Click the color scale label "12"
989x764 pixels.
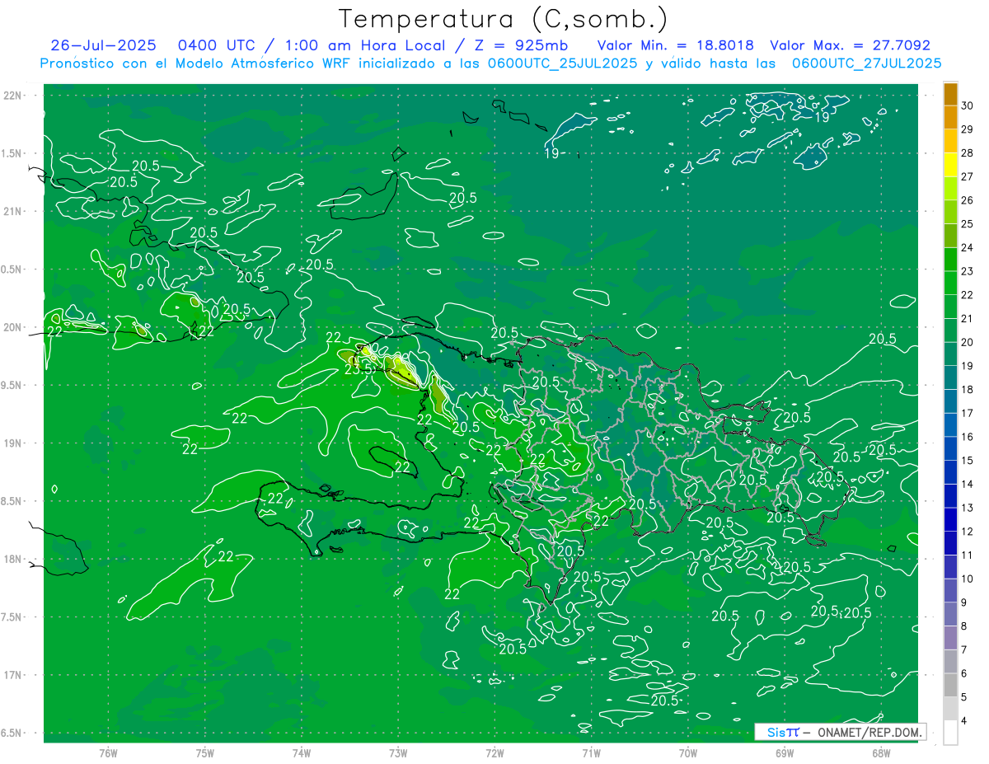coord(968,532)
